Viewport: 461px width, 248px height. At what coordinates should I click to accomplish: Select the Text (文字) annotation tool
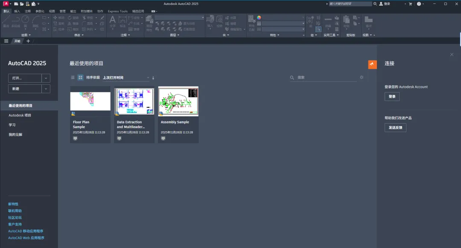tap(112, 22)
